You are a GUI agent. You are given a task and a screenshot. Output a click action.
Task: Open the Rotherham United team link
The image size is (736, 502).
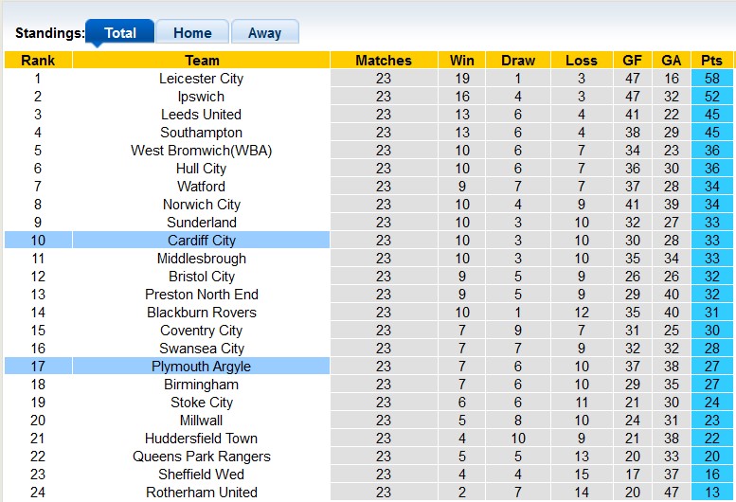[x=201, y=493]
